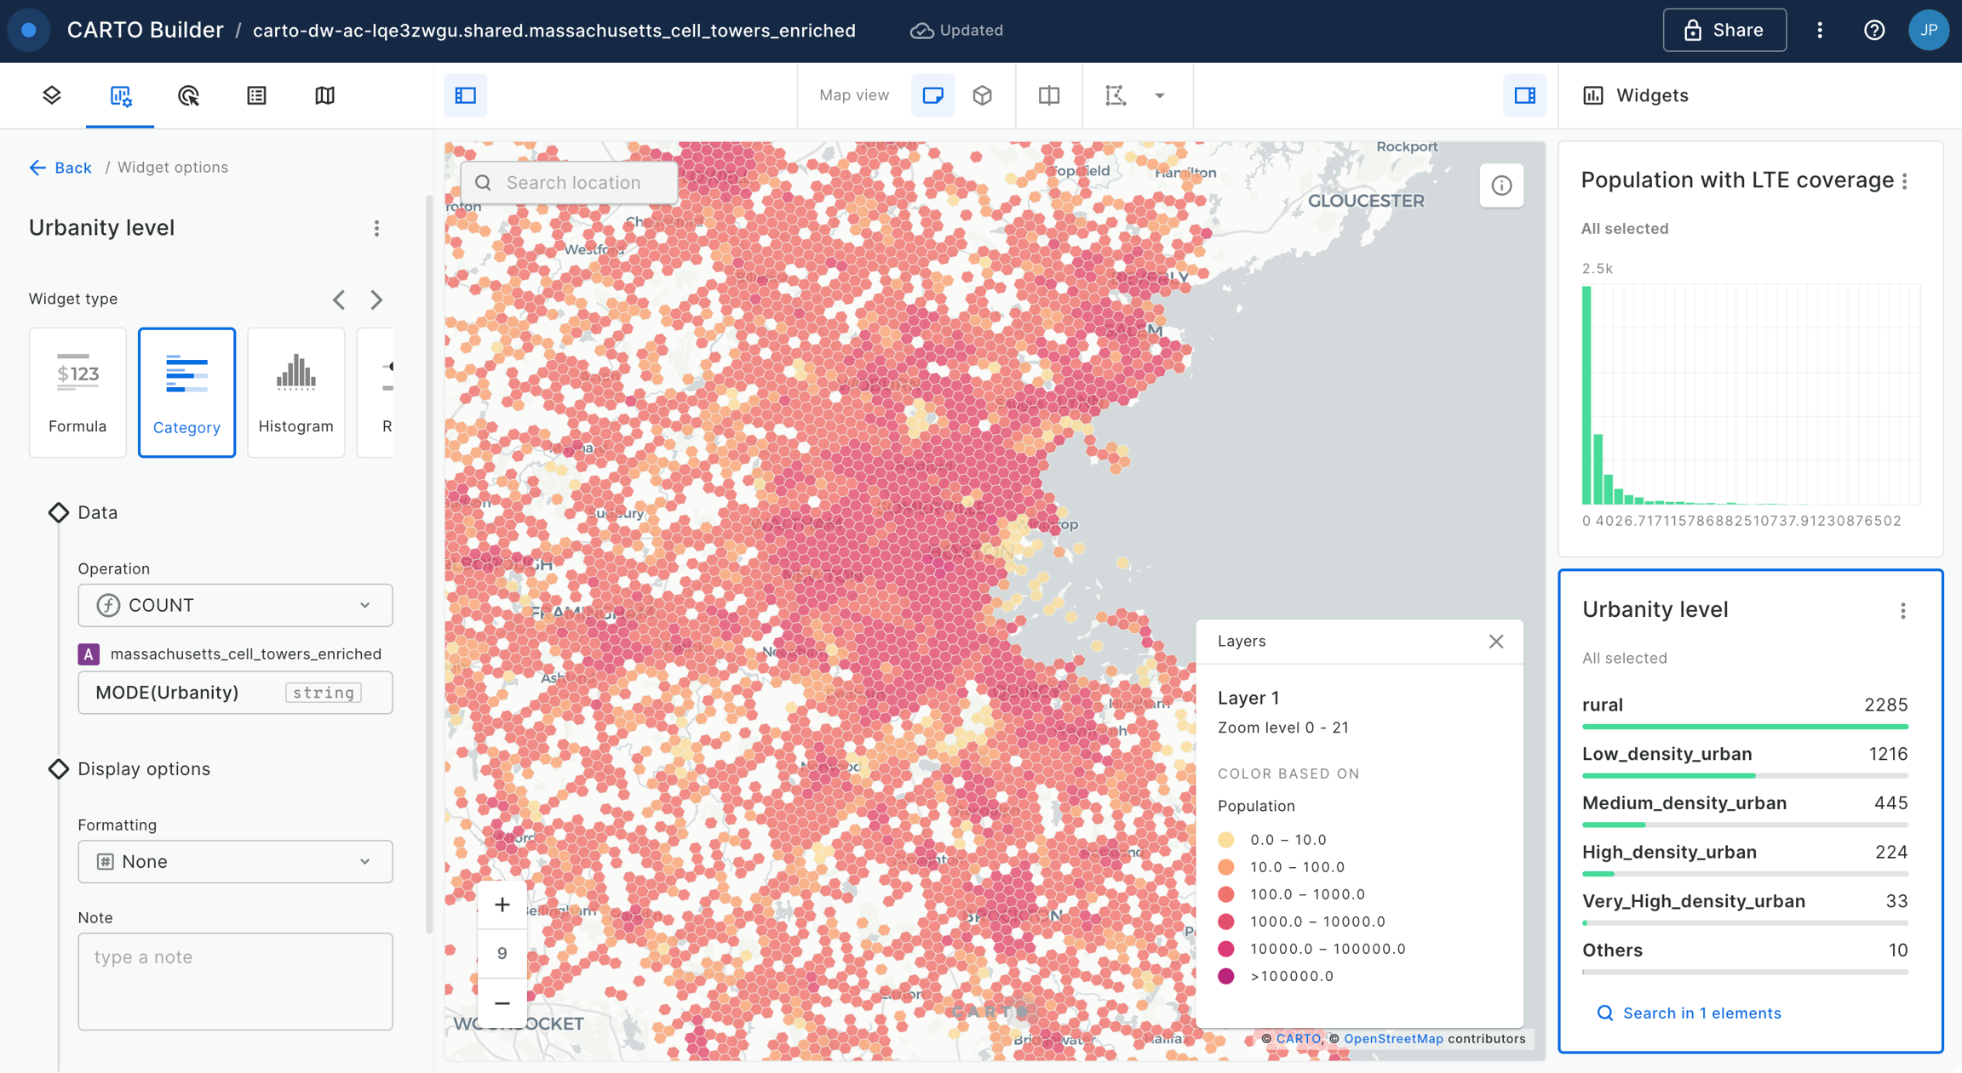The height and width of the screenshot is (1073, 1962).
Task: Open the help question mark icon
Action: (1873, 31)
